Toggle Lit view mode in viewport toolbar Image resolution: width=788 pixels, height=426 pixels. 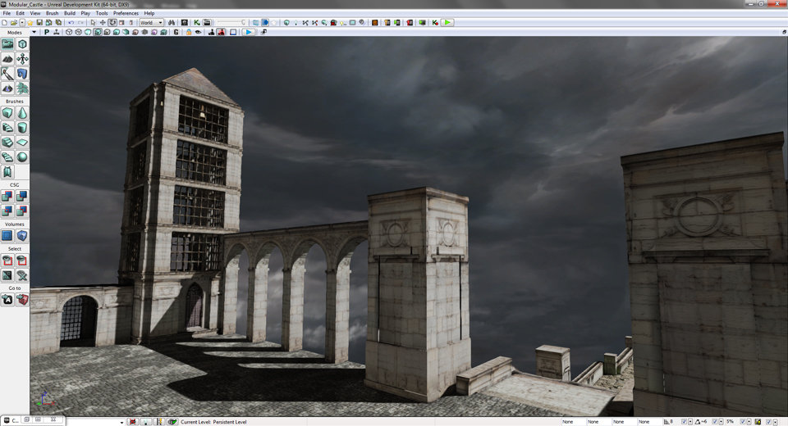pyautogui.click(x=98, y=32)
